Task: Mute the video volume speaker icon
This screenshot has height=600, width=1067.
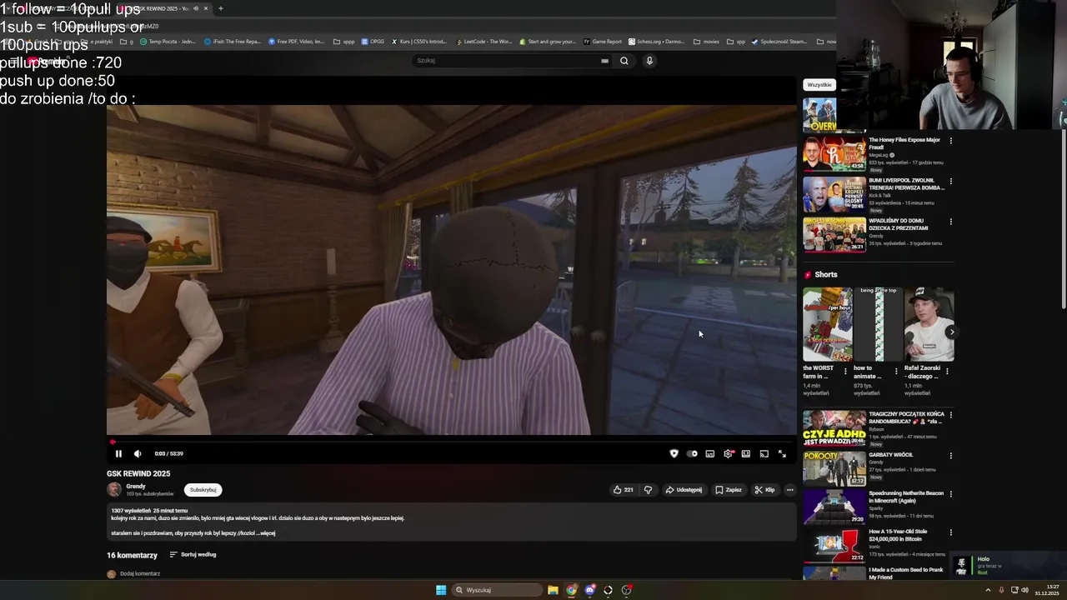Action: click(x=138, y=453)
